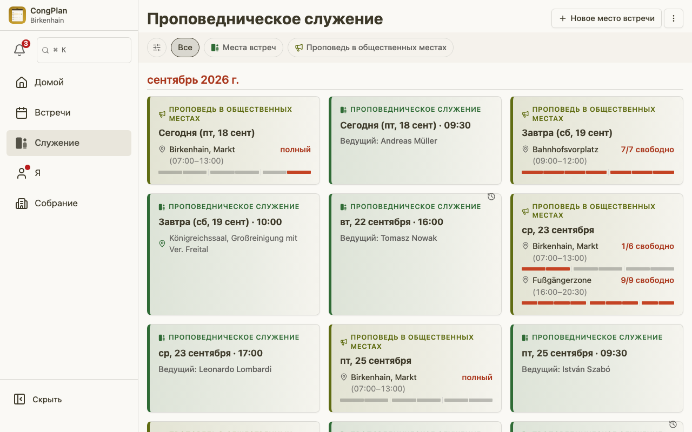Click the Собрание building icon
692x432 pixels.
pos(22,204)
